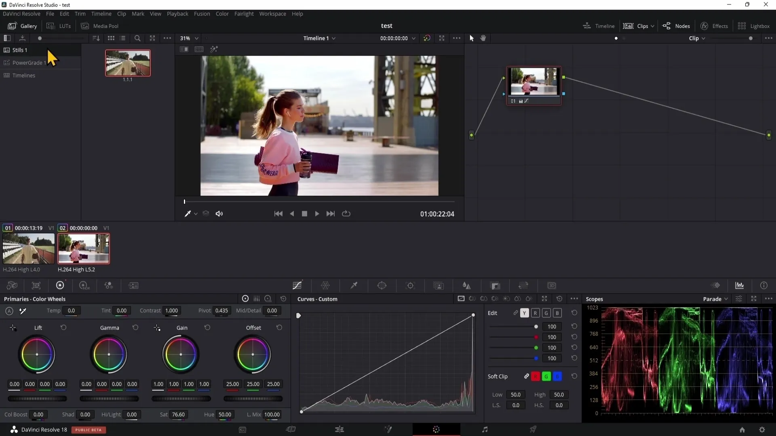Open the Playback menu

click(x=177, y=14)
